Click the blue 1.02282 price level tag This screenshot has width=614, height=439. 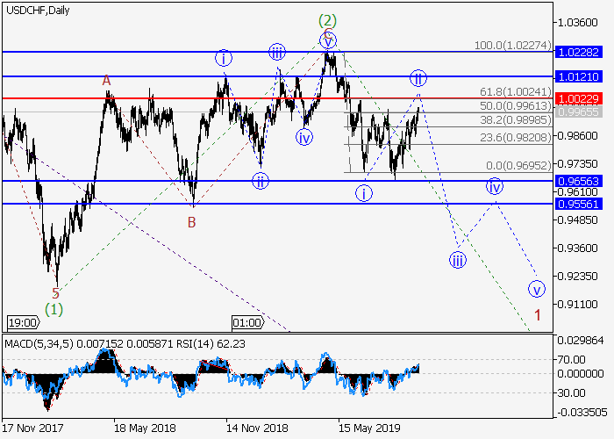579,52
